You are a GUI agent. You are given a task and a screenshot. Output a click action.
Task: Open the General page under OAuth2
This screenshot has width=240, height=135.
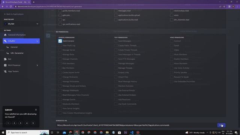14,47
